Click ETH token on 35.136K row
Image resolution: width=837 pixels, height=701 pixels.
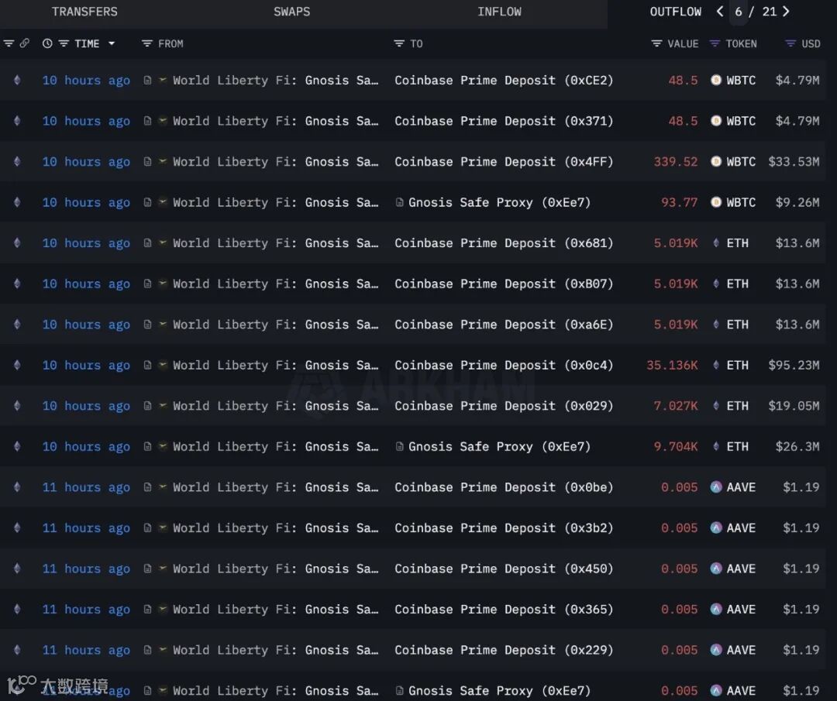pyautogui.click(x=730, y=366)
